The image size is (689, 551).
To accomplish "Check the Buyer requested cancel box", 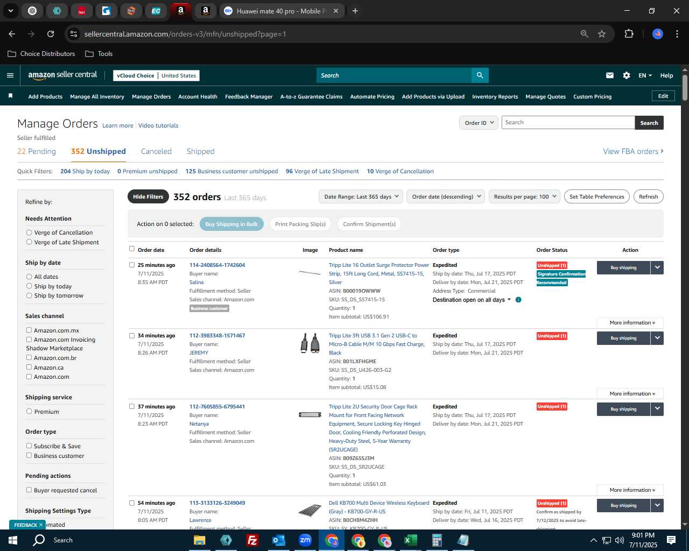I will click(x=29, y=490).
